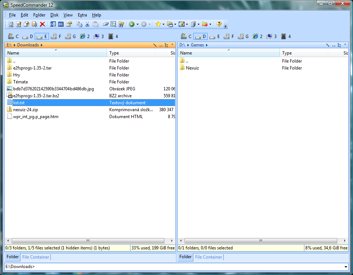
Task: Open the Help menu
Action: [96, 15]
